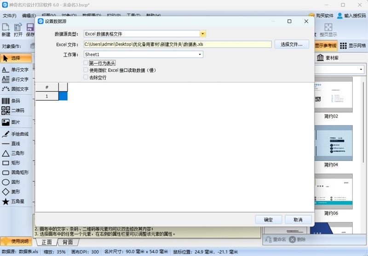Select the 简约04 template thumbnail
The width and height of the screenshot is (368, 256).
click(331, 143)
